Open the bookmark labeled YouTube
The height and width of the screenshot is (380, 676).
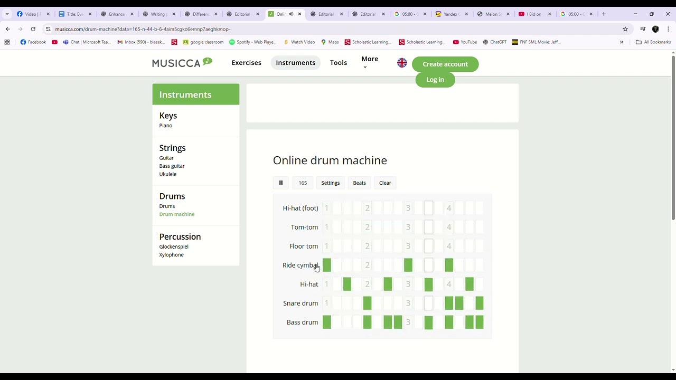(x=465, y=42)
